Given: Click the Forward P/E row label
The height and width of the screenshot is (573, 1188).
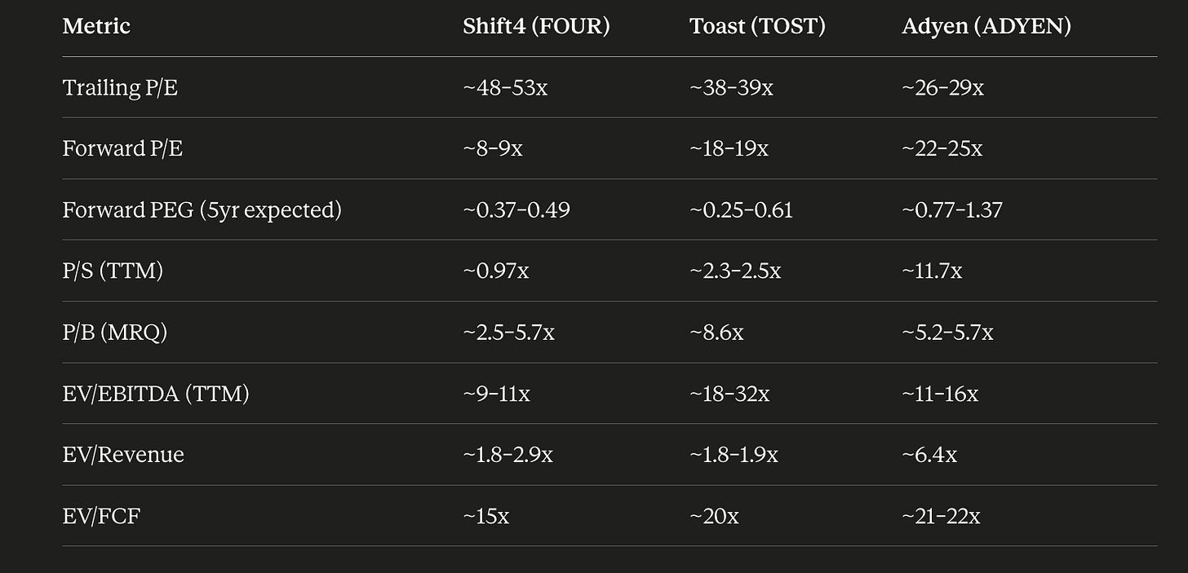Looking at the screenshot, I should 122,149.
